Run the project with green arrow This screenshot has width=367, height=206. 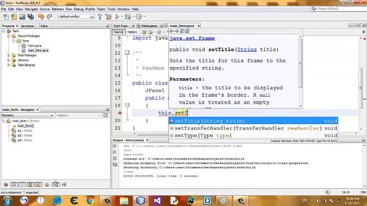117,17
